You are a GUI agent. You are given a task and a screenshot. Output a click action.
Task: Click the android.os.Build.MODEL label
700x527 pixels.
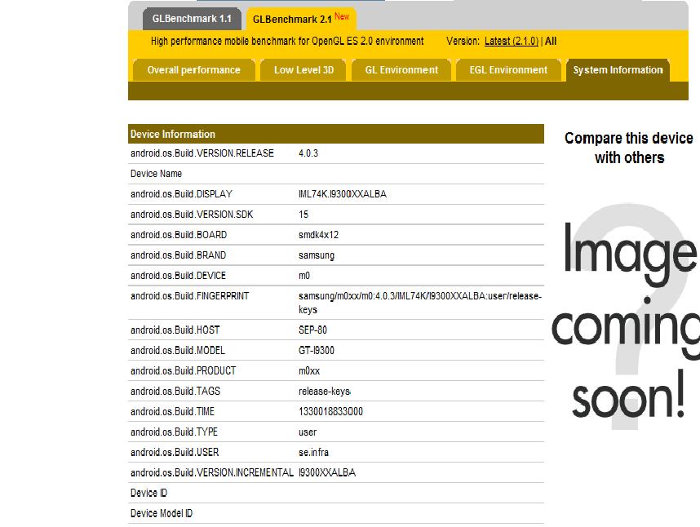(x=178, y=350)
